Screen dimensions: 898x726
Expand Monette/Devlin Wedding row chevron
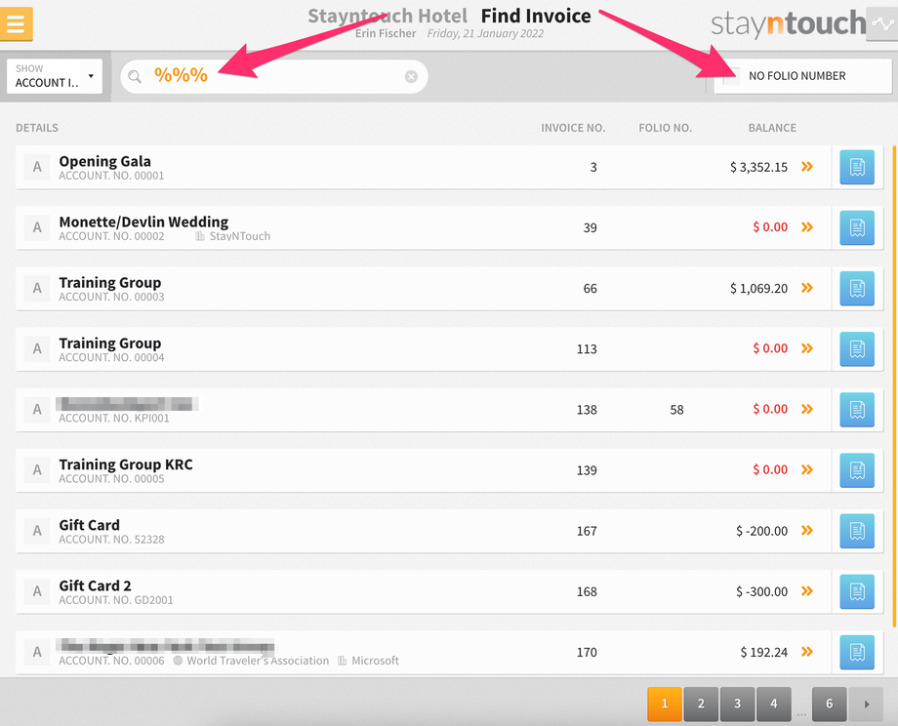[x=807, y=227]
